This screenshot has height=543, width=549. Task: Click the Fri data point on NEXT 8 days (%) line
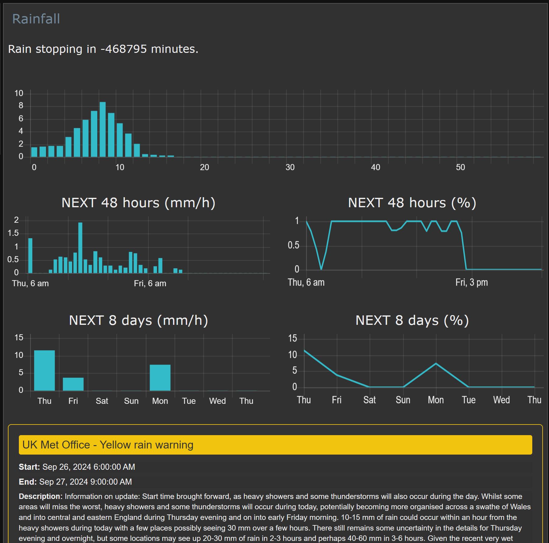tap(337, 375)
